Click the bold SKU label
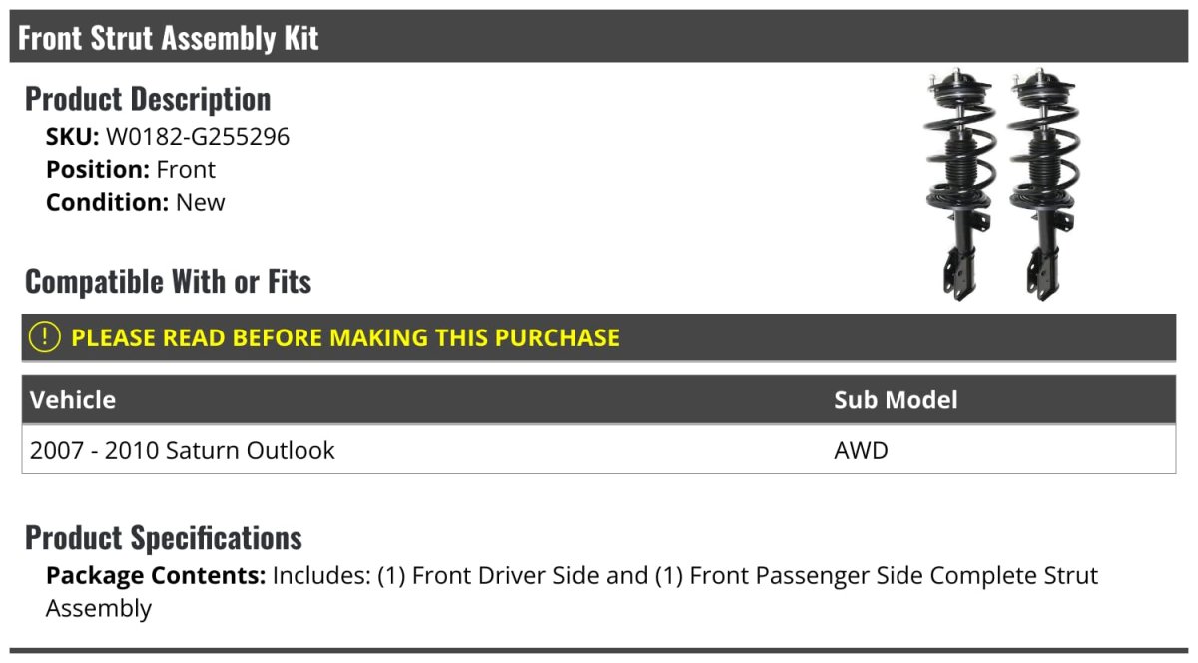This screenshot has height=663, width=1198. [x=72, y=136]
